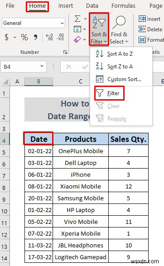This screenshot has height=266, width=164.
Task: Click date cell 11-03-22
Action: click(39, 245)
